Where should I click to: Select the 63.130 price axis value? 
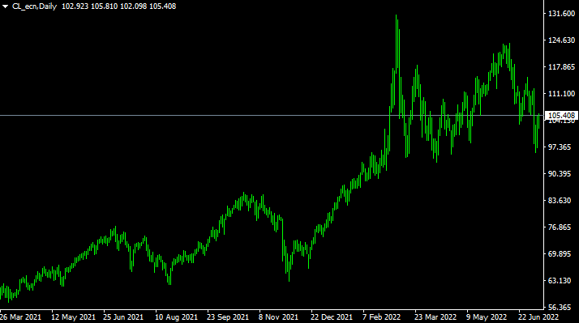(x=560, y=281)
